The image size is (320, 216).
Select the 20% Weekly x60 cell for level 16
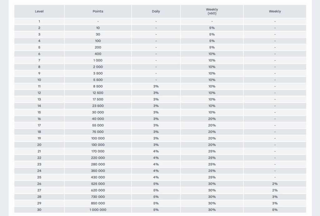tap(212, 119)
